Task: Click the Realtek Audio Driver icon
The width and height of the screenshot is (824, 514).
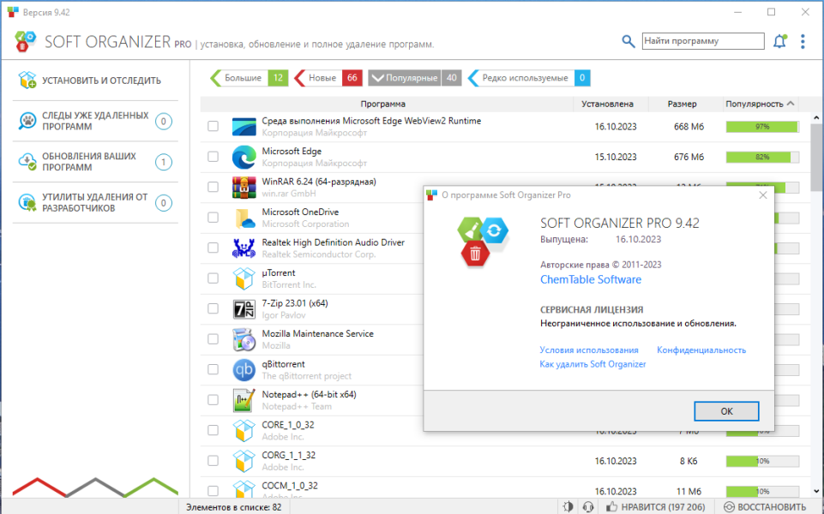Action: point(244,248)
